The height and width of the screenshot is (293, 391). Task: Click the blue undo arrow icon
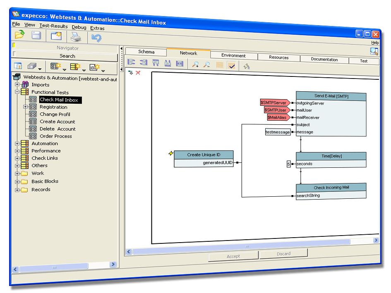coord(96,38)
